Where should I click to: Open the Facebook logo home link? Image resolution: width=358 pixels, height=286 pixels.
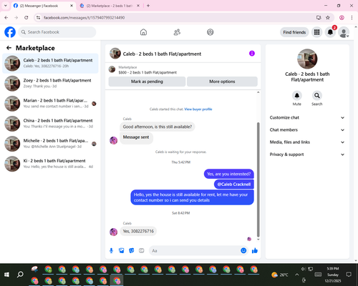pyautogui.click(x=10, y=32)
